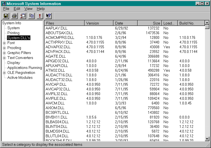
Task: Click the vertical scrollbar thumb
Action: (207, 27)
